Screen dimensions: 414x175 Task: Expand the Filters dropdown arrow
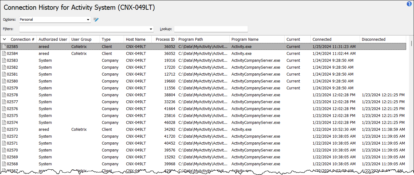pos(151,29)
